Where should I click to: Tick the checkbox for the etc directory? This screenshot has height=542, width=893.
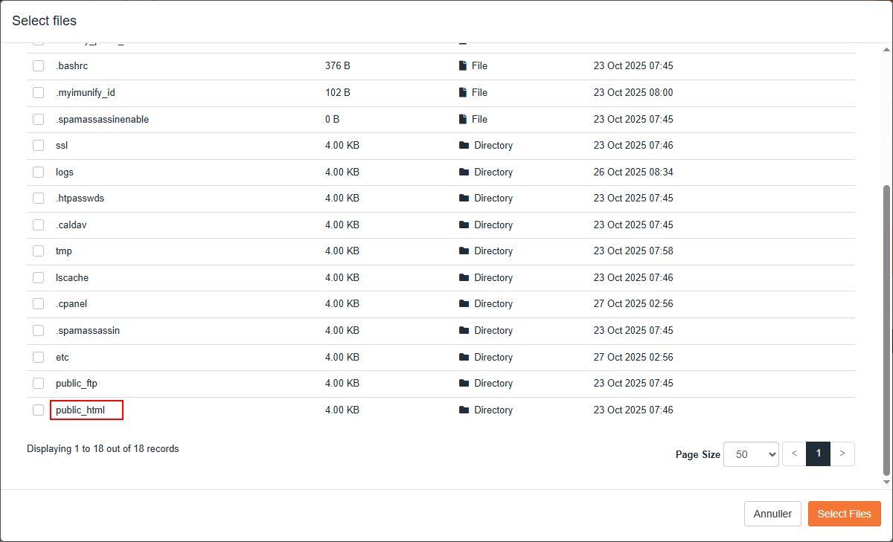(38, 357)
